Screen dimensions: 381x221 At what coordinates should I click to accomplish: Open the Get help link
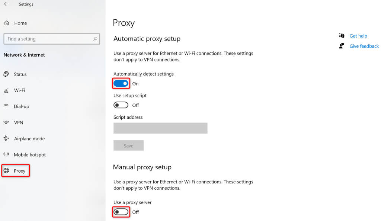click(x=358, y=36)
